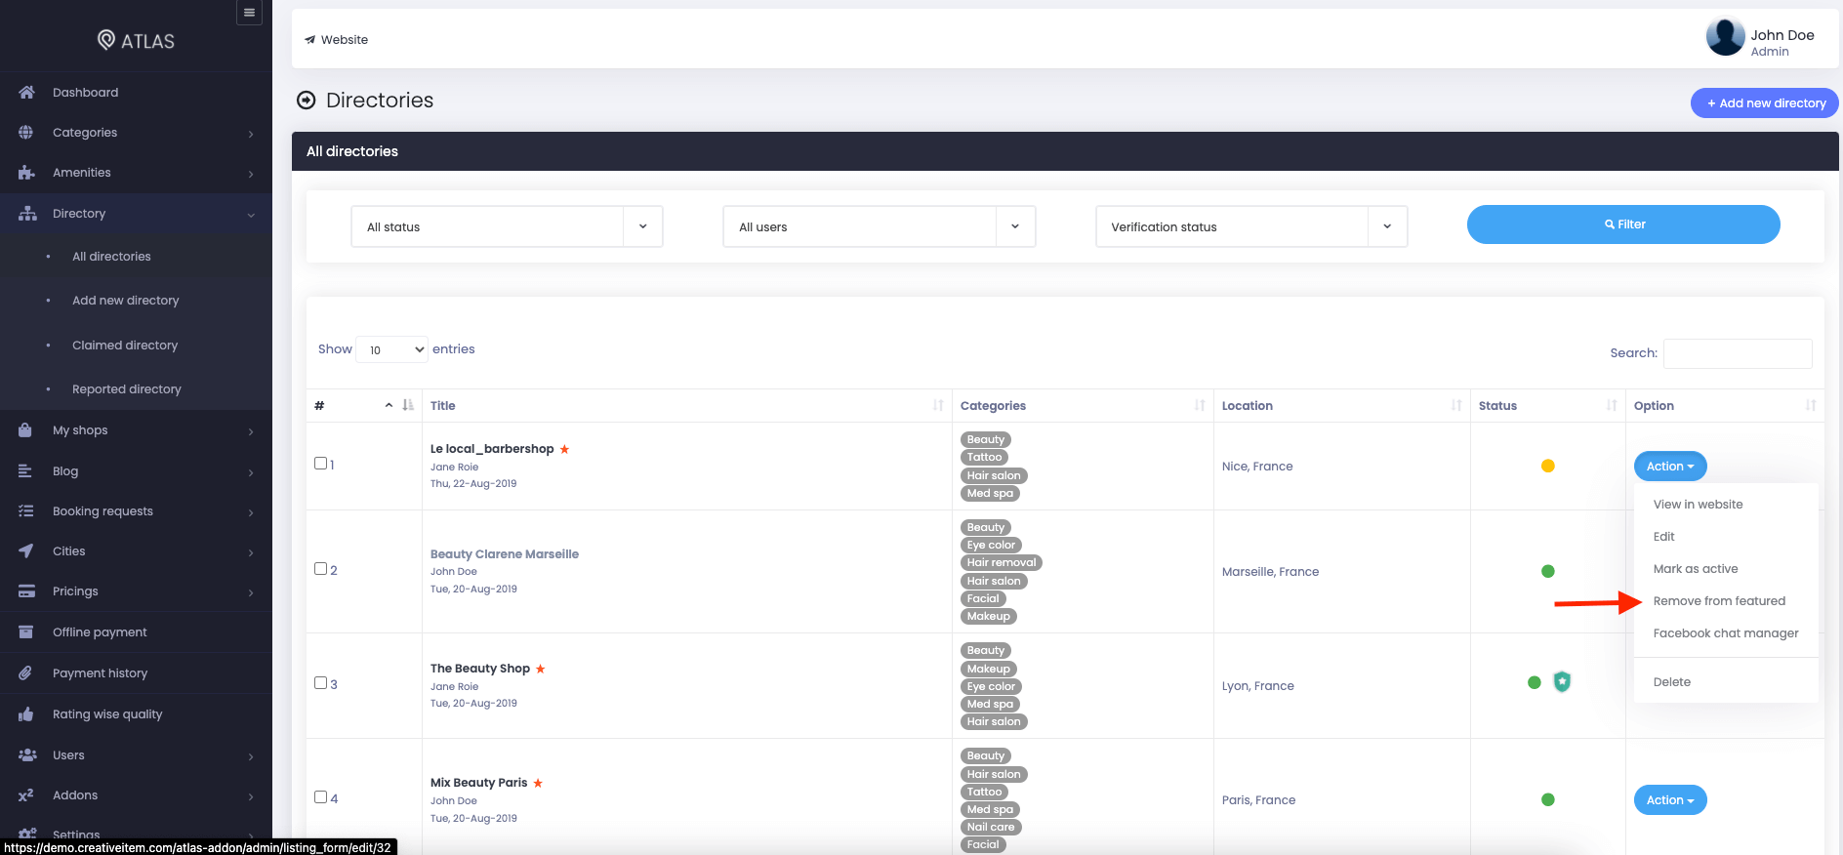This screenshot has width=1843, height=855.
Task: Open the Verification status dropdown
Action: point(1251,226)
